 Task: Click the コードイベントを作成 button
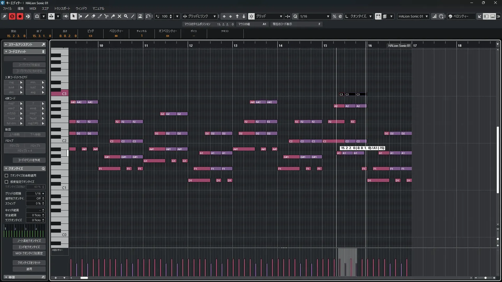pyautogui.click(x=29, y=160)
